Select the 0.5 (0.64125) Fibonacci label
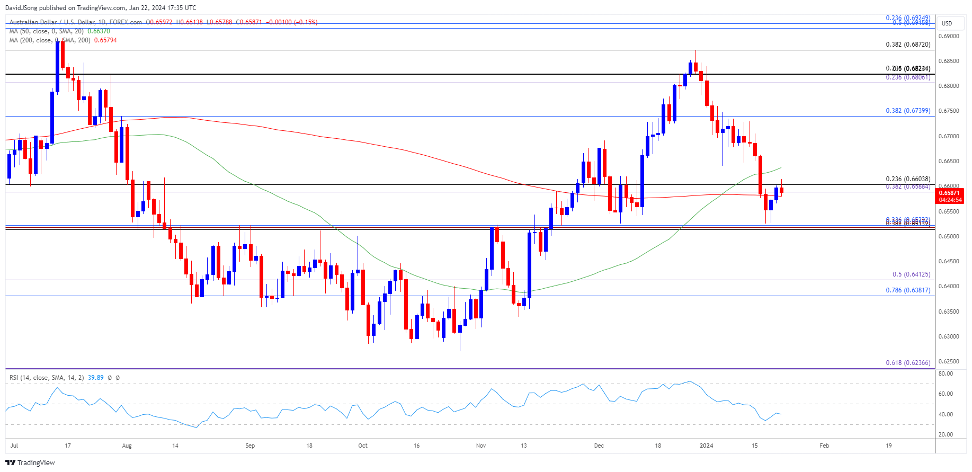 911,274
